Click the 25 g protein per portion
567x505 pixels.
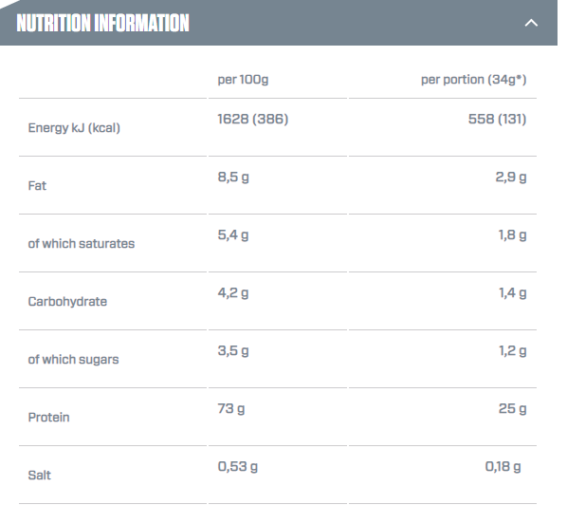click(x=512, y=409)
